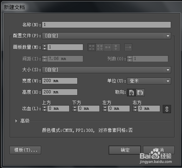182x168 pixels.
Task: Increase top bleed 上方 with up arrow
Action: tap(45, 107)
